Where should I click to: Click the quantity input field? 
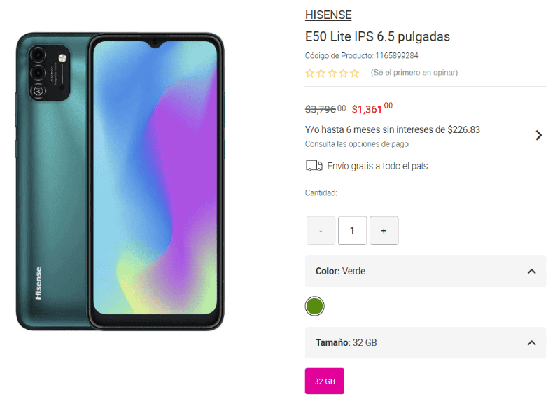pyautogui.click(x=352, y=230)
